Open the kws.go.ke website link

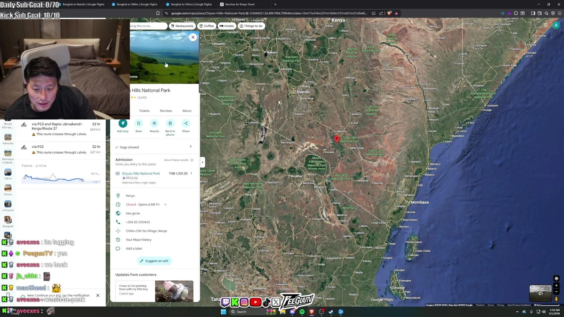click(x=133, y=213)
